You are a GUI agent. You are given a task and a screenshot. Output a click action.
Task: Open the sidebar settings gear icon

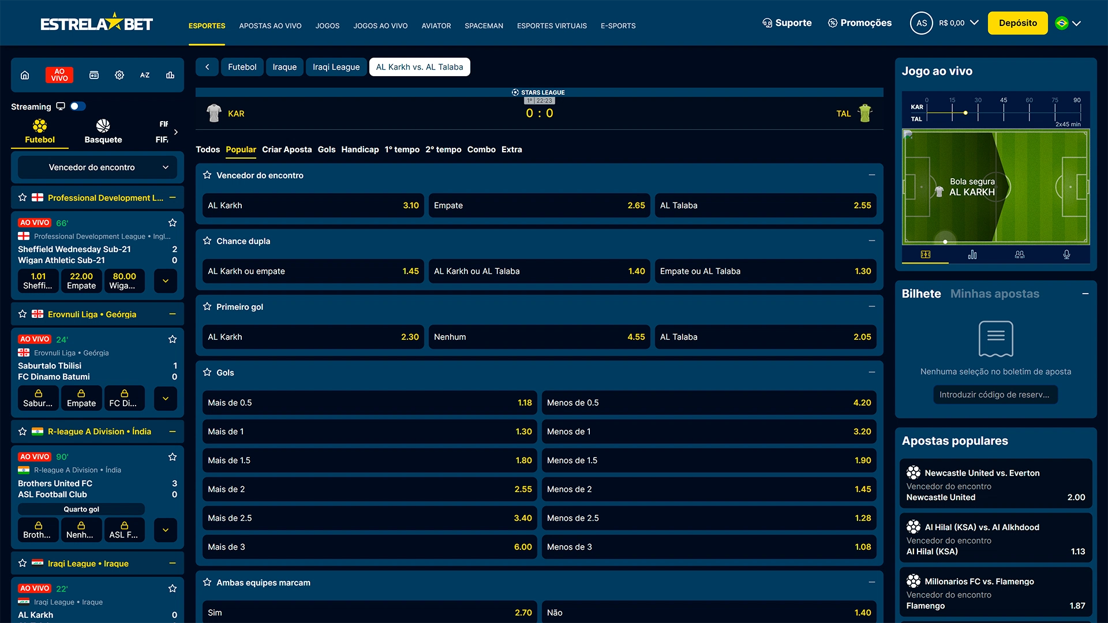click(119, 75)
